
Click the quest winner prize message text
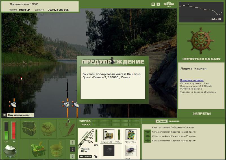(112, 76)
